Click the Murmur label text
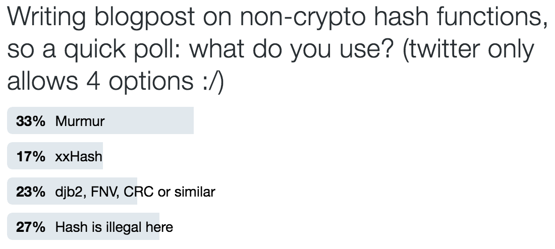 click(x=80, y=121)
